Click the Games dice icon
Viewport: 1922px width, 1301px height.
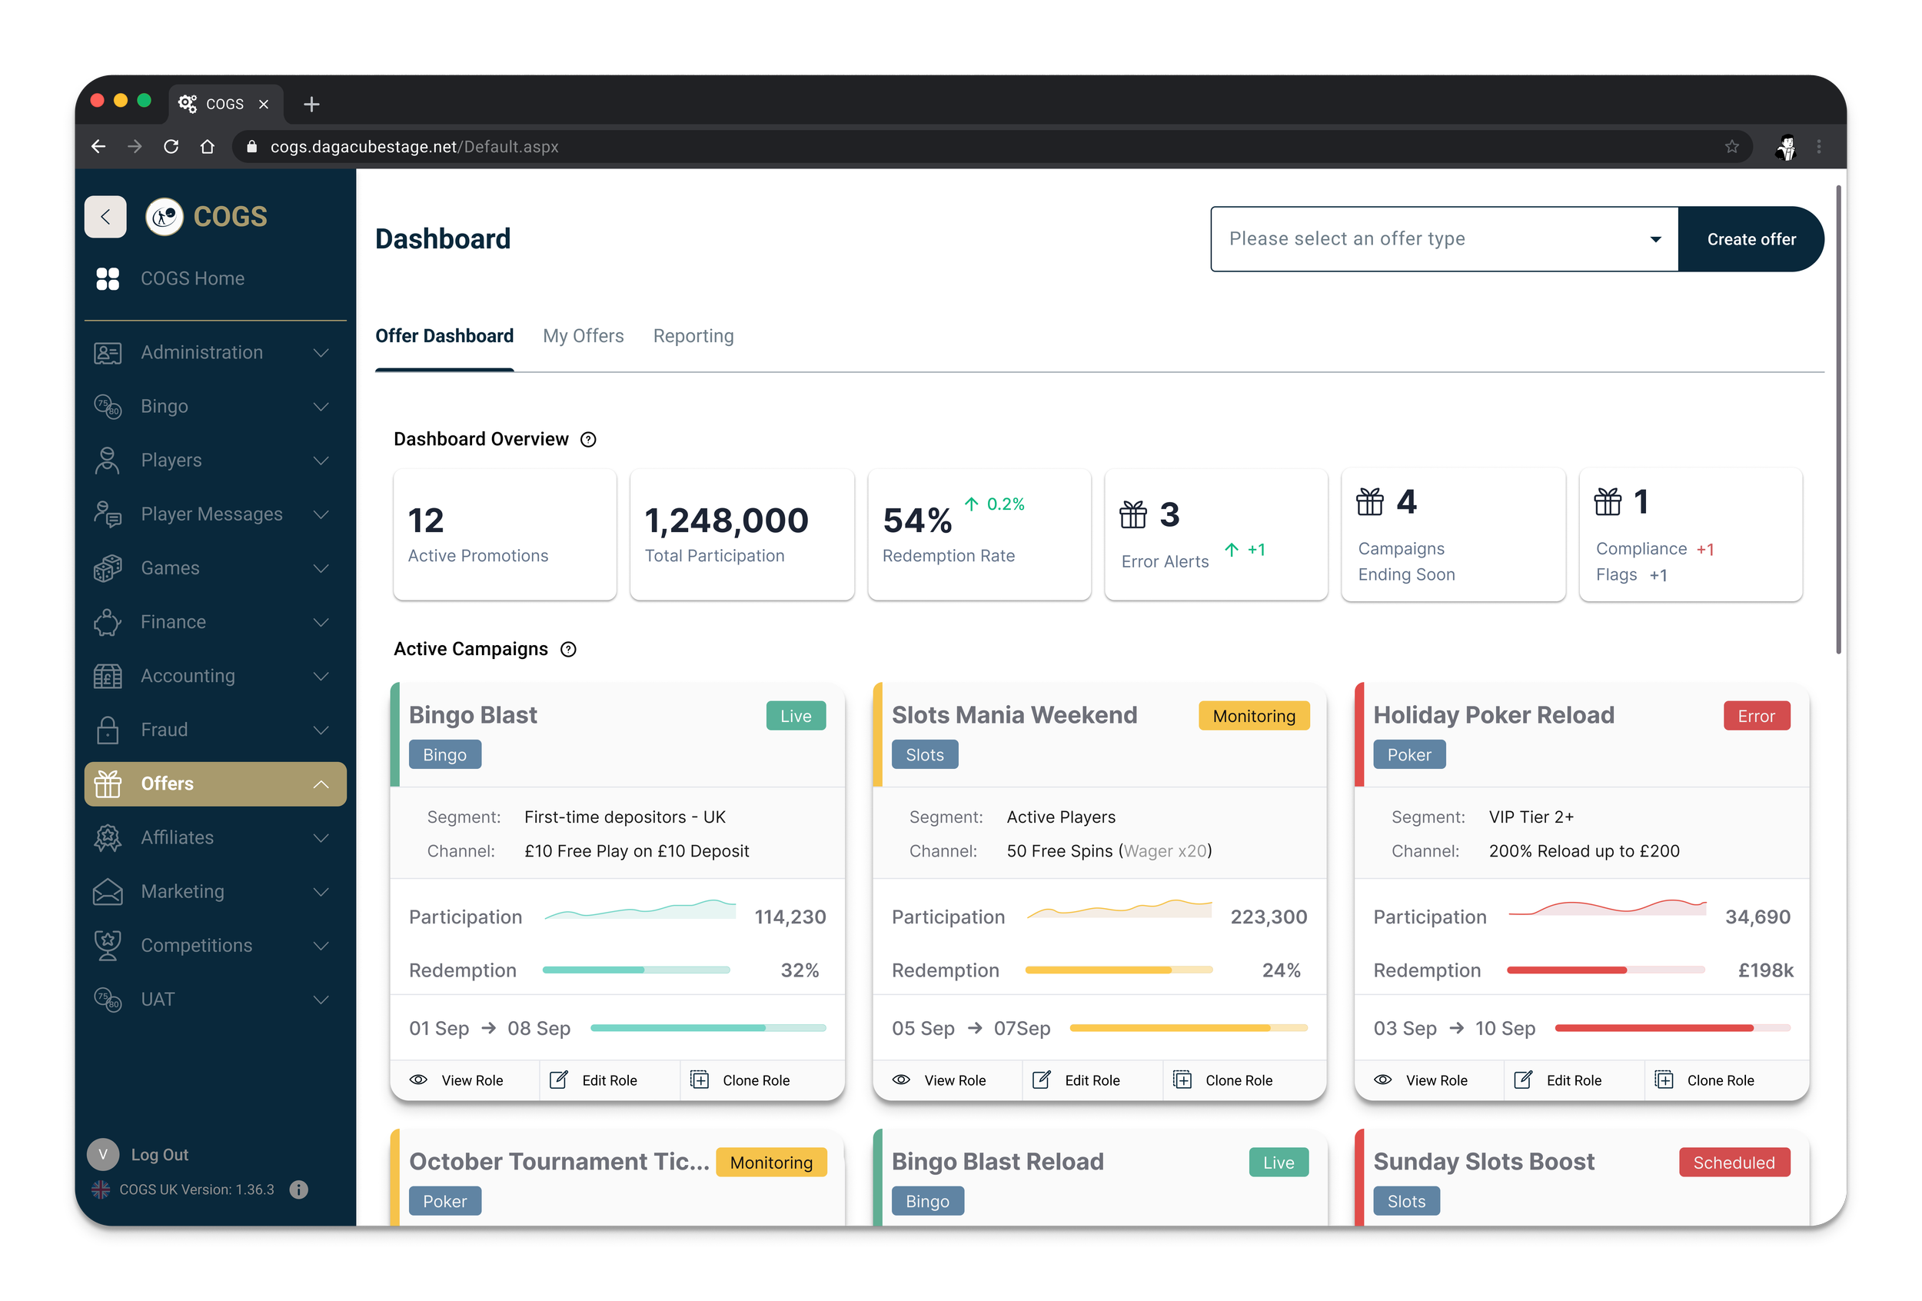[x=108, y=568]
